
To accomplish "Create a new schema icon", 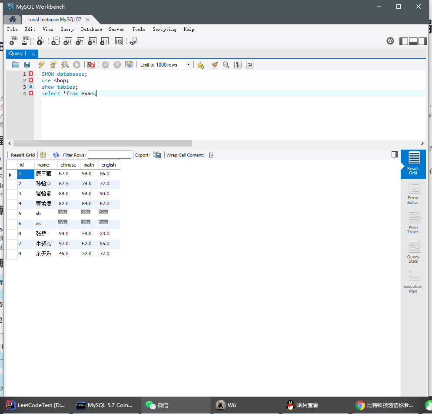I will tap(56, 41).
